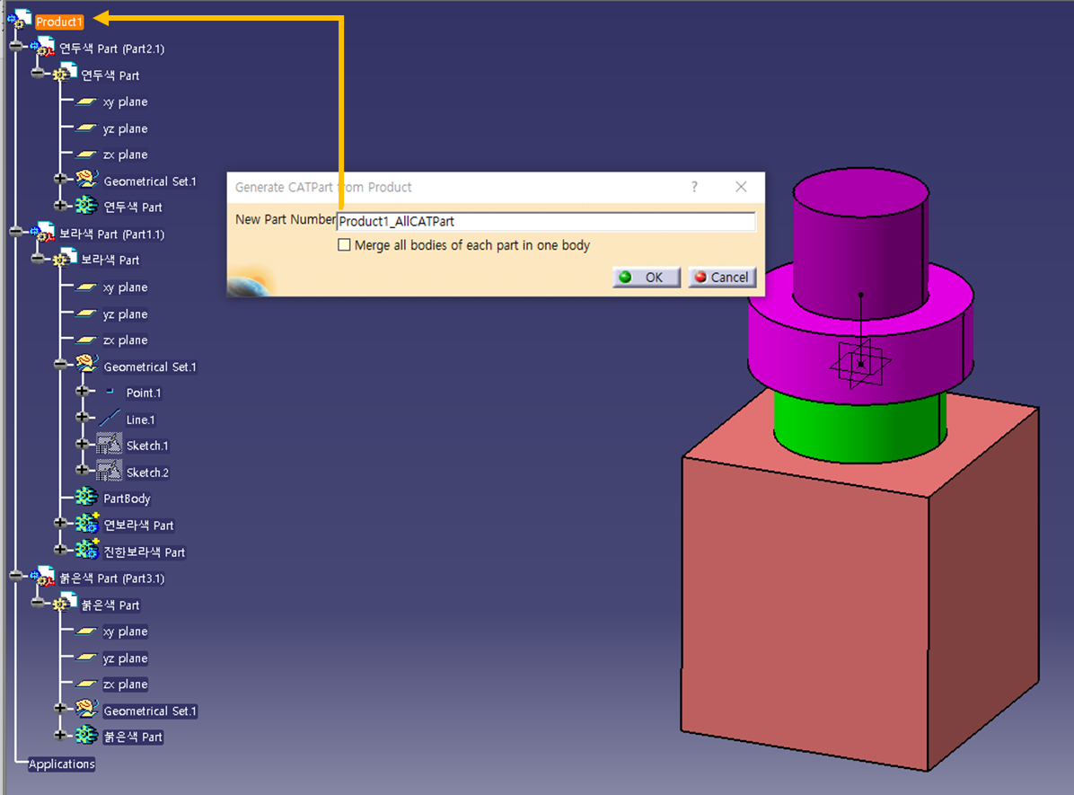The height and width of the screenshot is (795, 1074).
Task: Expand Geometrical Set.1 under 연두색 Part
Action: point(60,179)
